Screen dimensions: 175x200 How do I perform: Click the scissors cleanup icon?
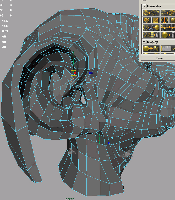tap(151, 28)
